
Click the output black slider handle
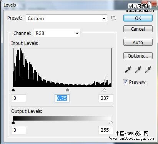click(x=13, y=122)
